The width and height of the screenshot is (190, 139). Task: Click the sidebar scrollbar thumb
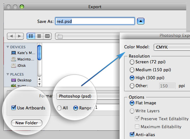point(39,52)
